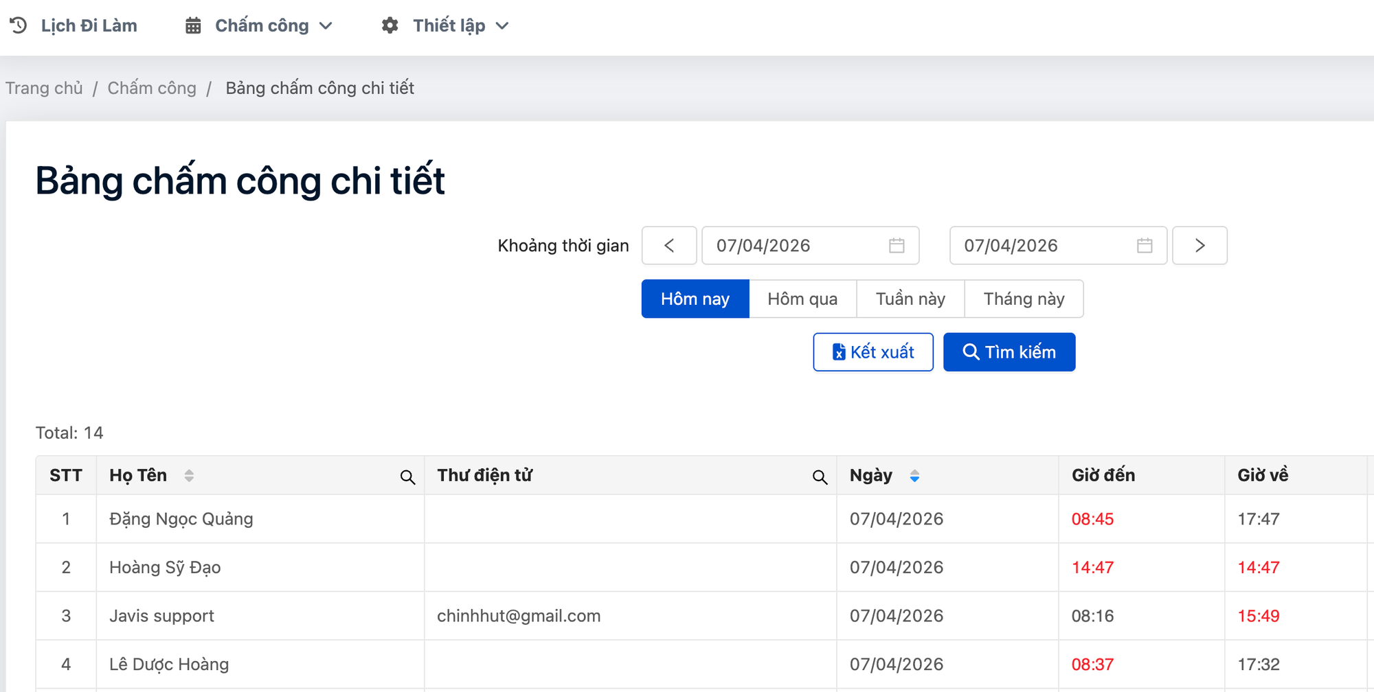The image size is (1374, 692).
Task: Sort table by Họ Tên sort arrows
Action: pos(189,475)
